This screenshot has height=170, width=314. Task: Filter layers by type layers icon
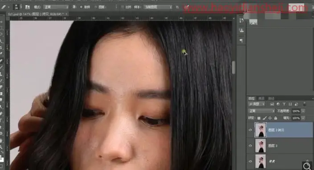coord(284,104)
